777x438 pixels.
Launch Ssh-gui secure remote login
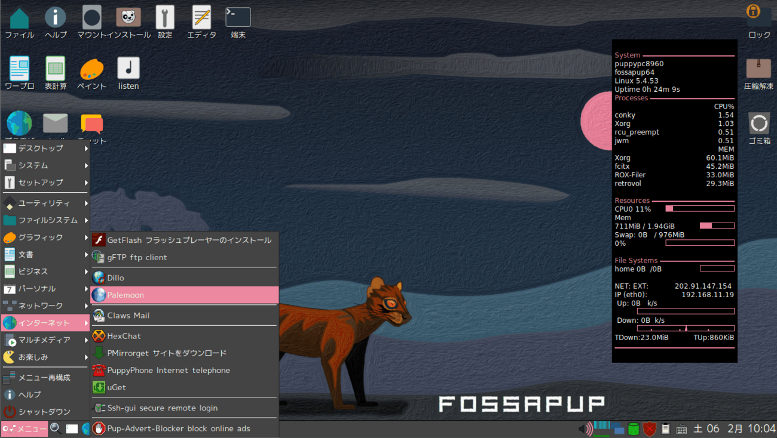[x=185, y=408]
